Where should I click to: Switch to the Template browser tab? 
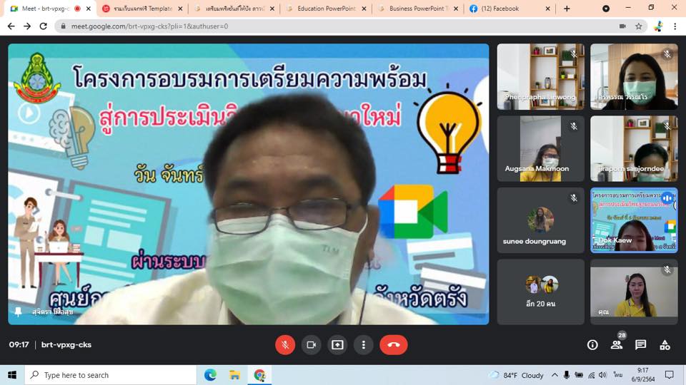click(142, 9)
